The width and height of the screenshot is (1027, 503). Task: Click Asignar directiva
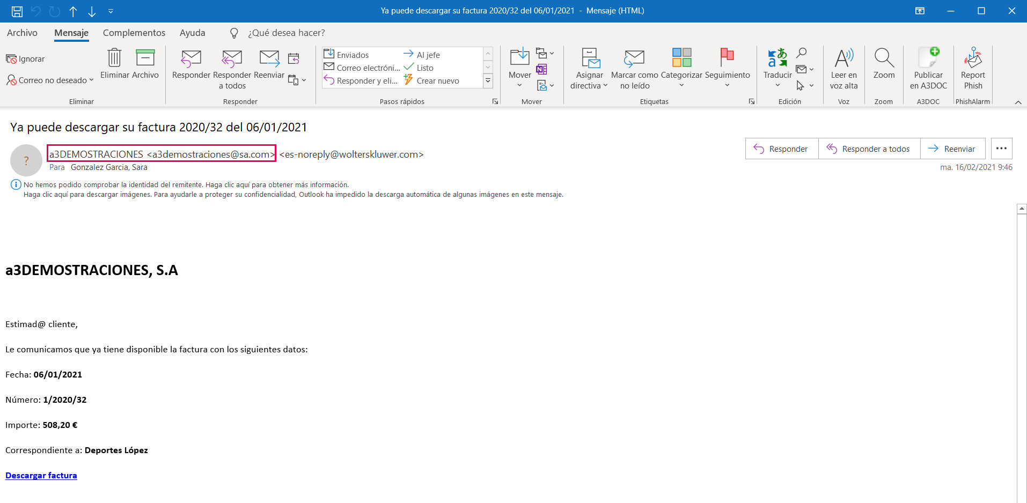589,69
